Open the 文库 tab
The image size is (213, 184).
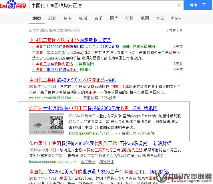pos(160,18)
